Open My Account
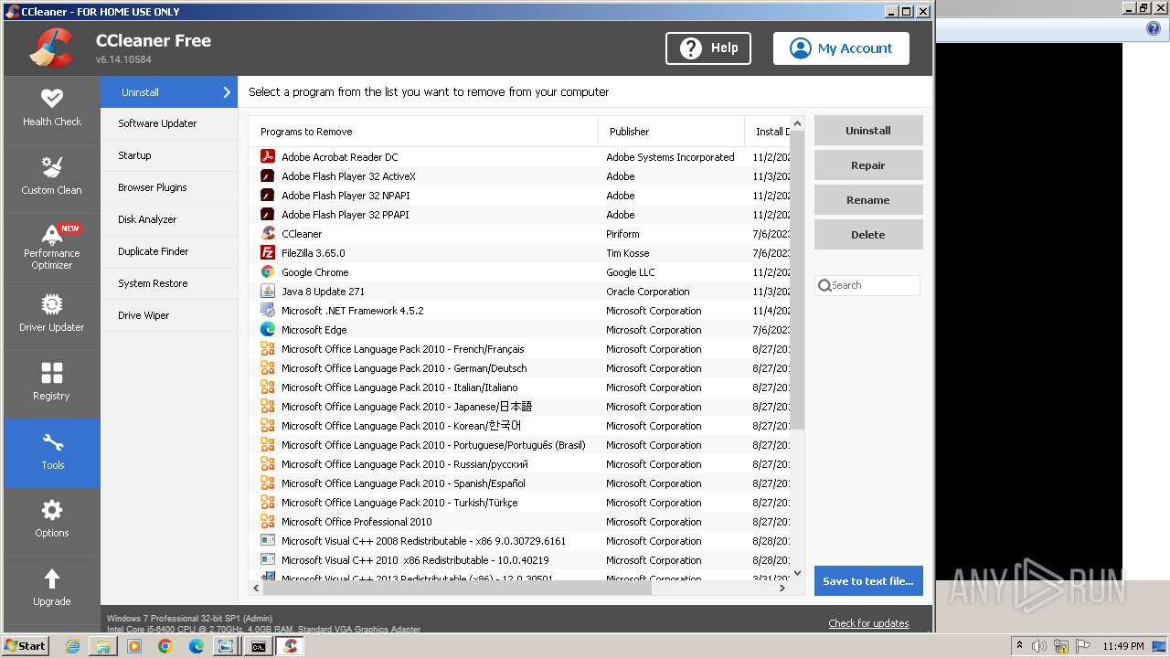Image resolution: width=1170 pixels, height=658 pixels. 841,48
